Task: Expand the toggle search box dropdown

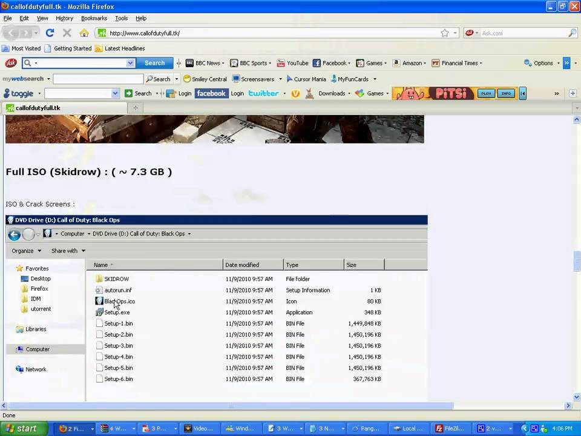Action: click(115, 93)
